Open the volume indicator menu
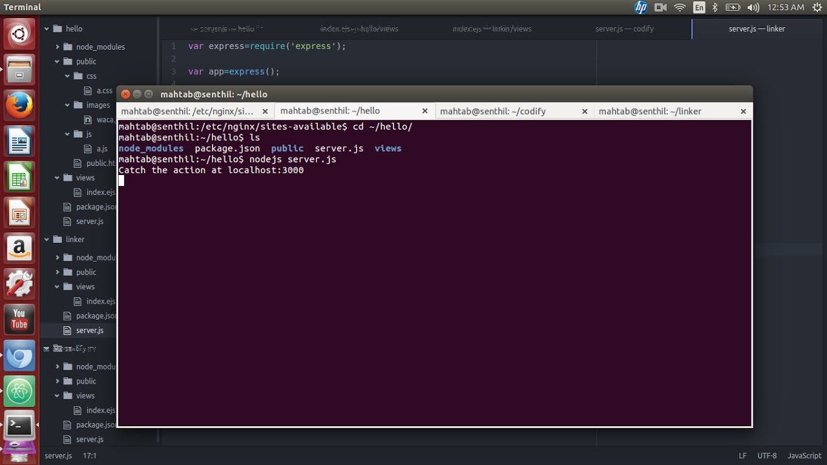Screen dimensions: 827x465 click(753, 7)
